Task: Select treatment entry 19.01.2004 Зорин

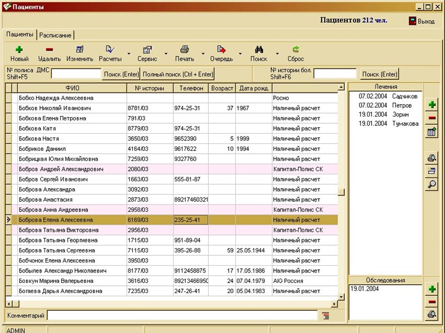Action: tap(383, 114)
